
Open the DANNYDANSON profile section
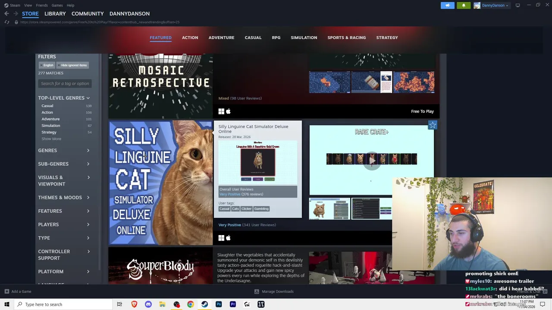pos(129,14)
